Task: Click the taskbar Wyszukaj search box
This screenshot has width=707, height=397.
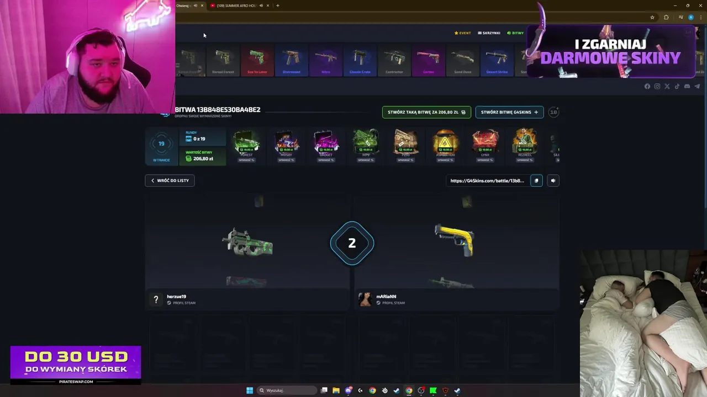Action: (x=287, y=390)
